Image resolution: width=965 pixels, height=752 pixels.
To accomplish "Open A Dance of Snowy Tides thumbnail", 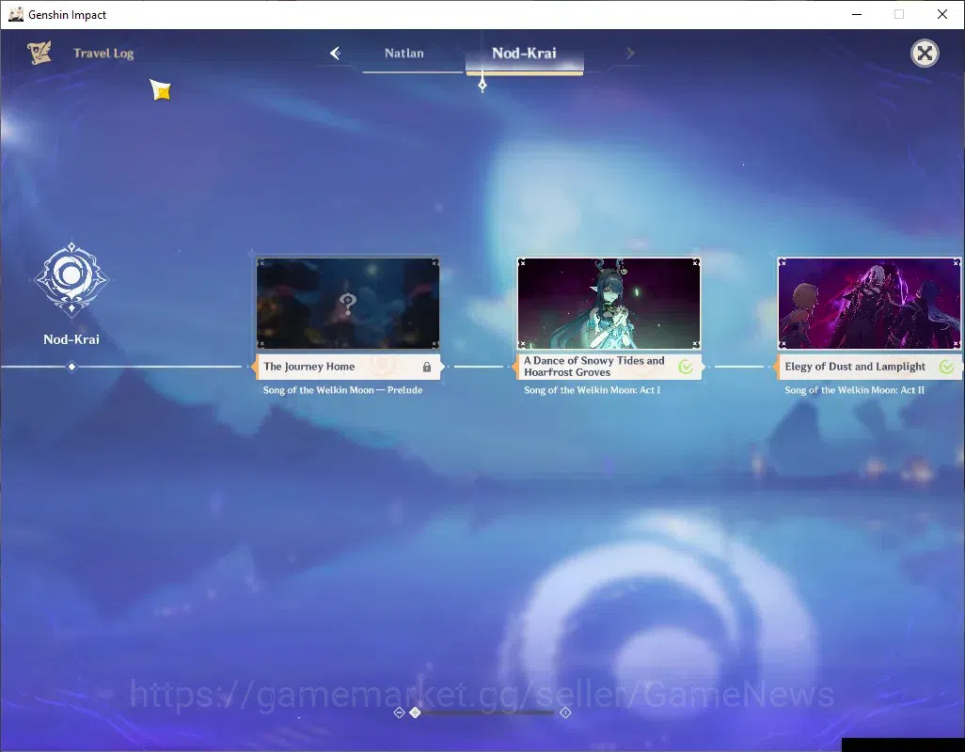I will pyautogui.click(x=609, y=303).
